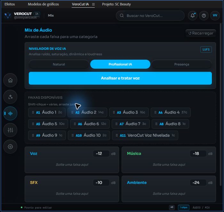Open the notifications bell

[193, 16]
